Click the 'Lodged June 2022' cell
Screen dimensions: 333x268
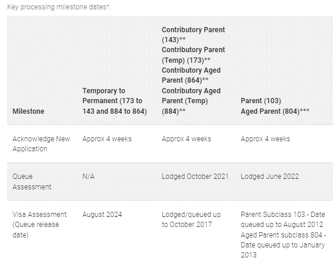pyautogui.click(x=270, y=177)
